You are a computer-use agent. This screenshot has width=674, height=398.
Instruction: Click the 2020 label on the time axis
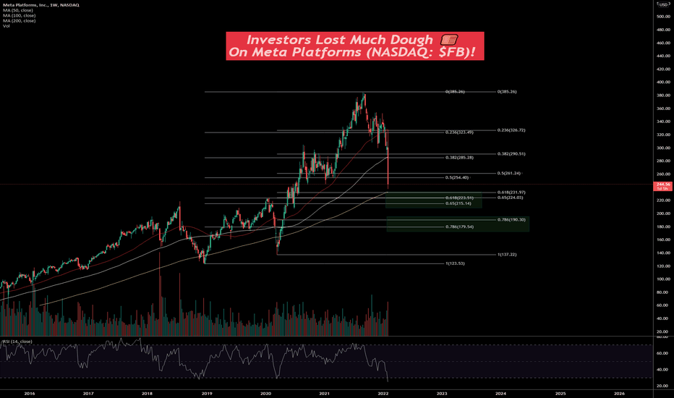[265, 393]
